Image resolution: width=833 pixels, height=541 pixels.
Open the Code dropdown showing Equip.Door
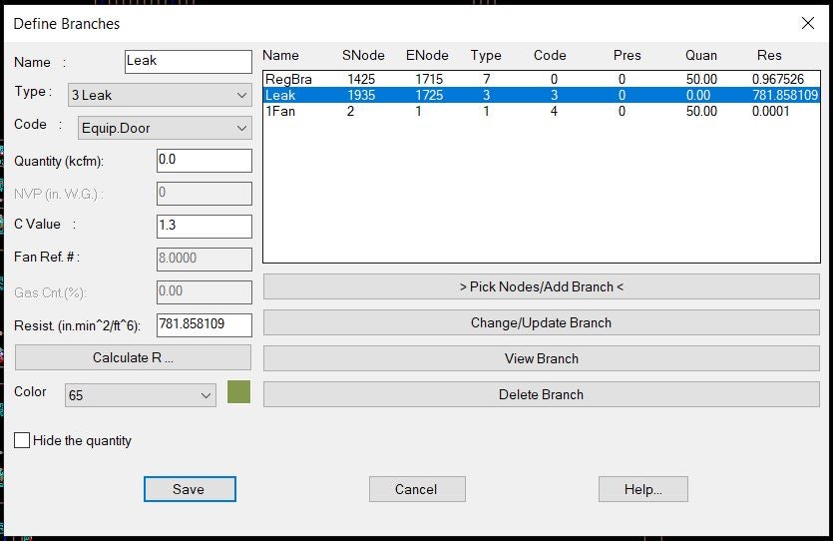click(165, 128)
